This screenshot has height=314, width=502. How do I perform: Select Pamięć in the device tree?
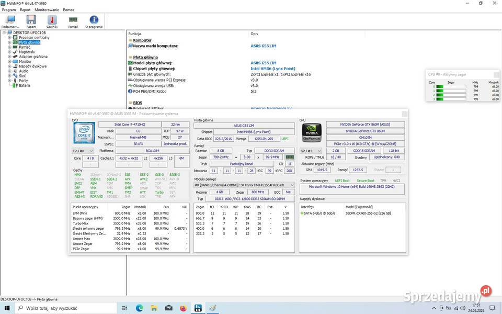[x=25, y=47]
